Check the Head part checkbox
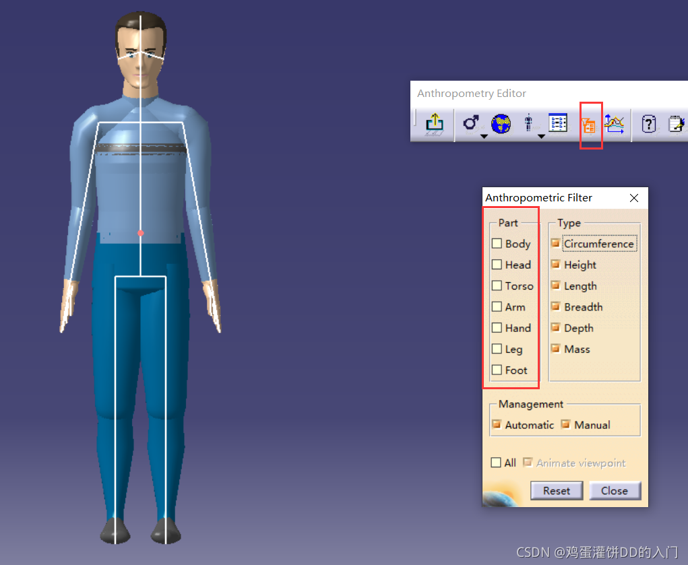The image size is (688, 565). point(497,265)
